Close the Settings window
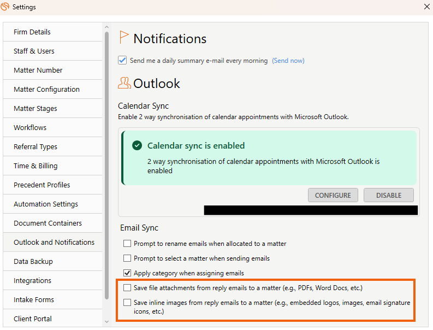 [426, 7]
